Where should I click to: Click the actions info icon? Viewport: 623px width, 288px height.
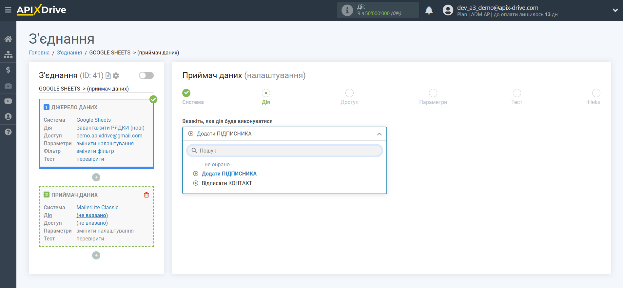347,10
